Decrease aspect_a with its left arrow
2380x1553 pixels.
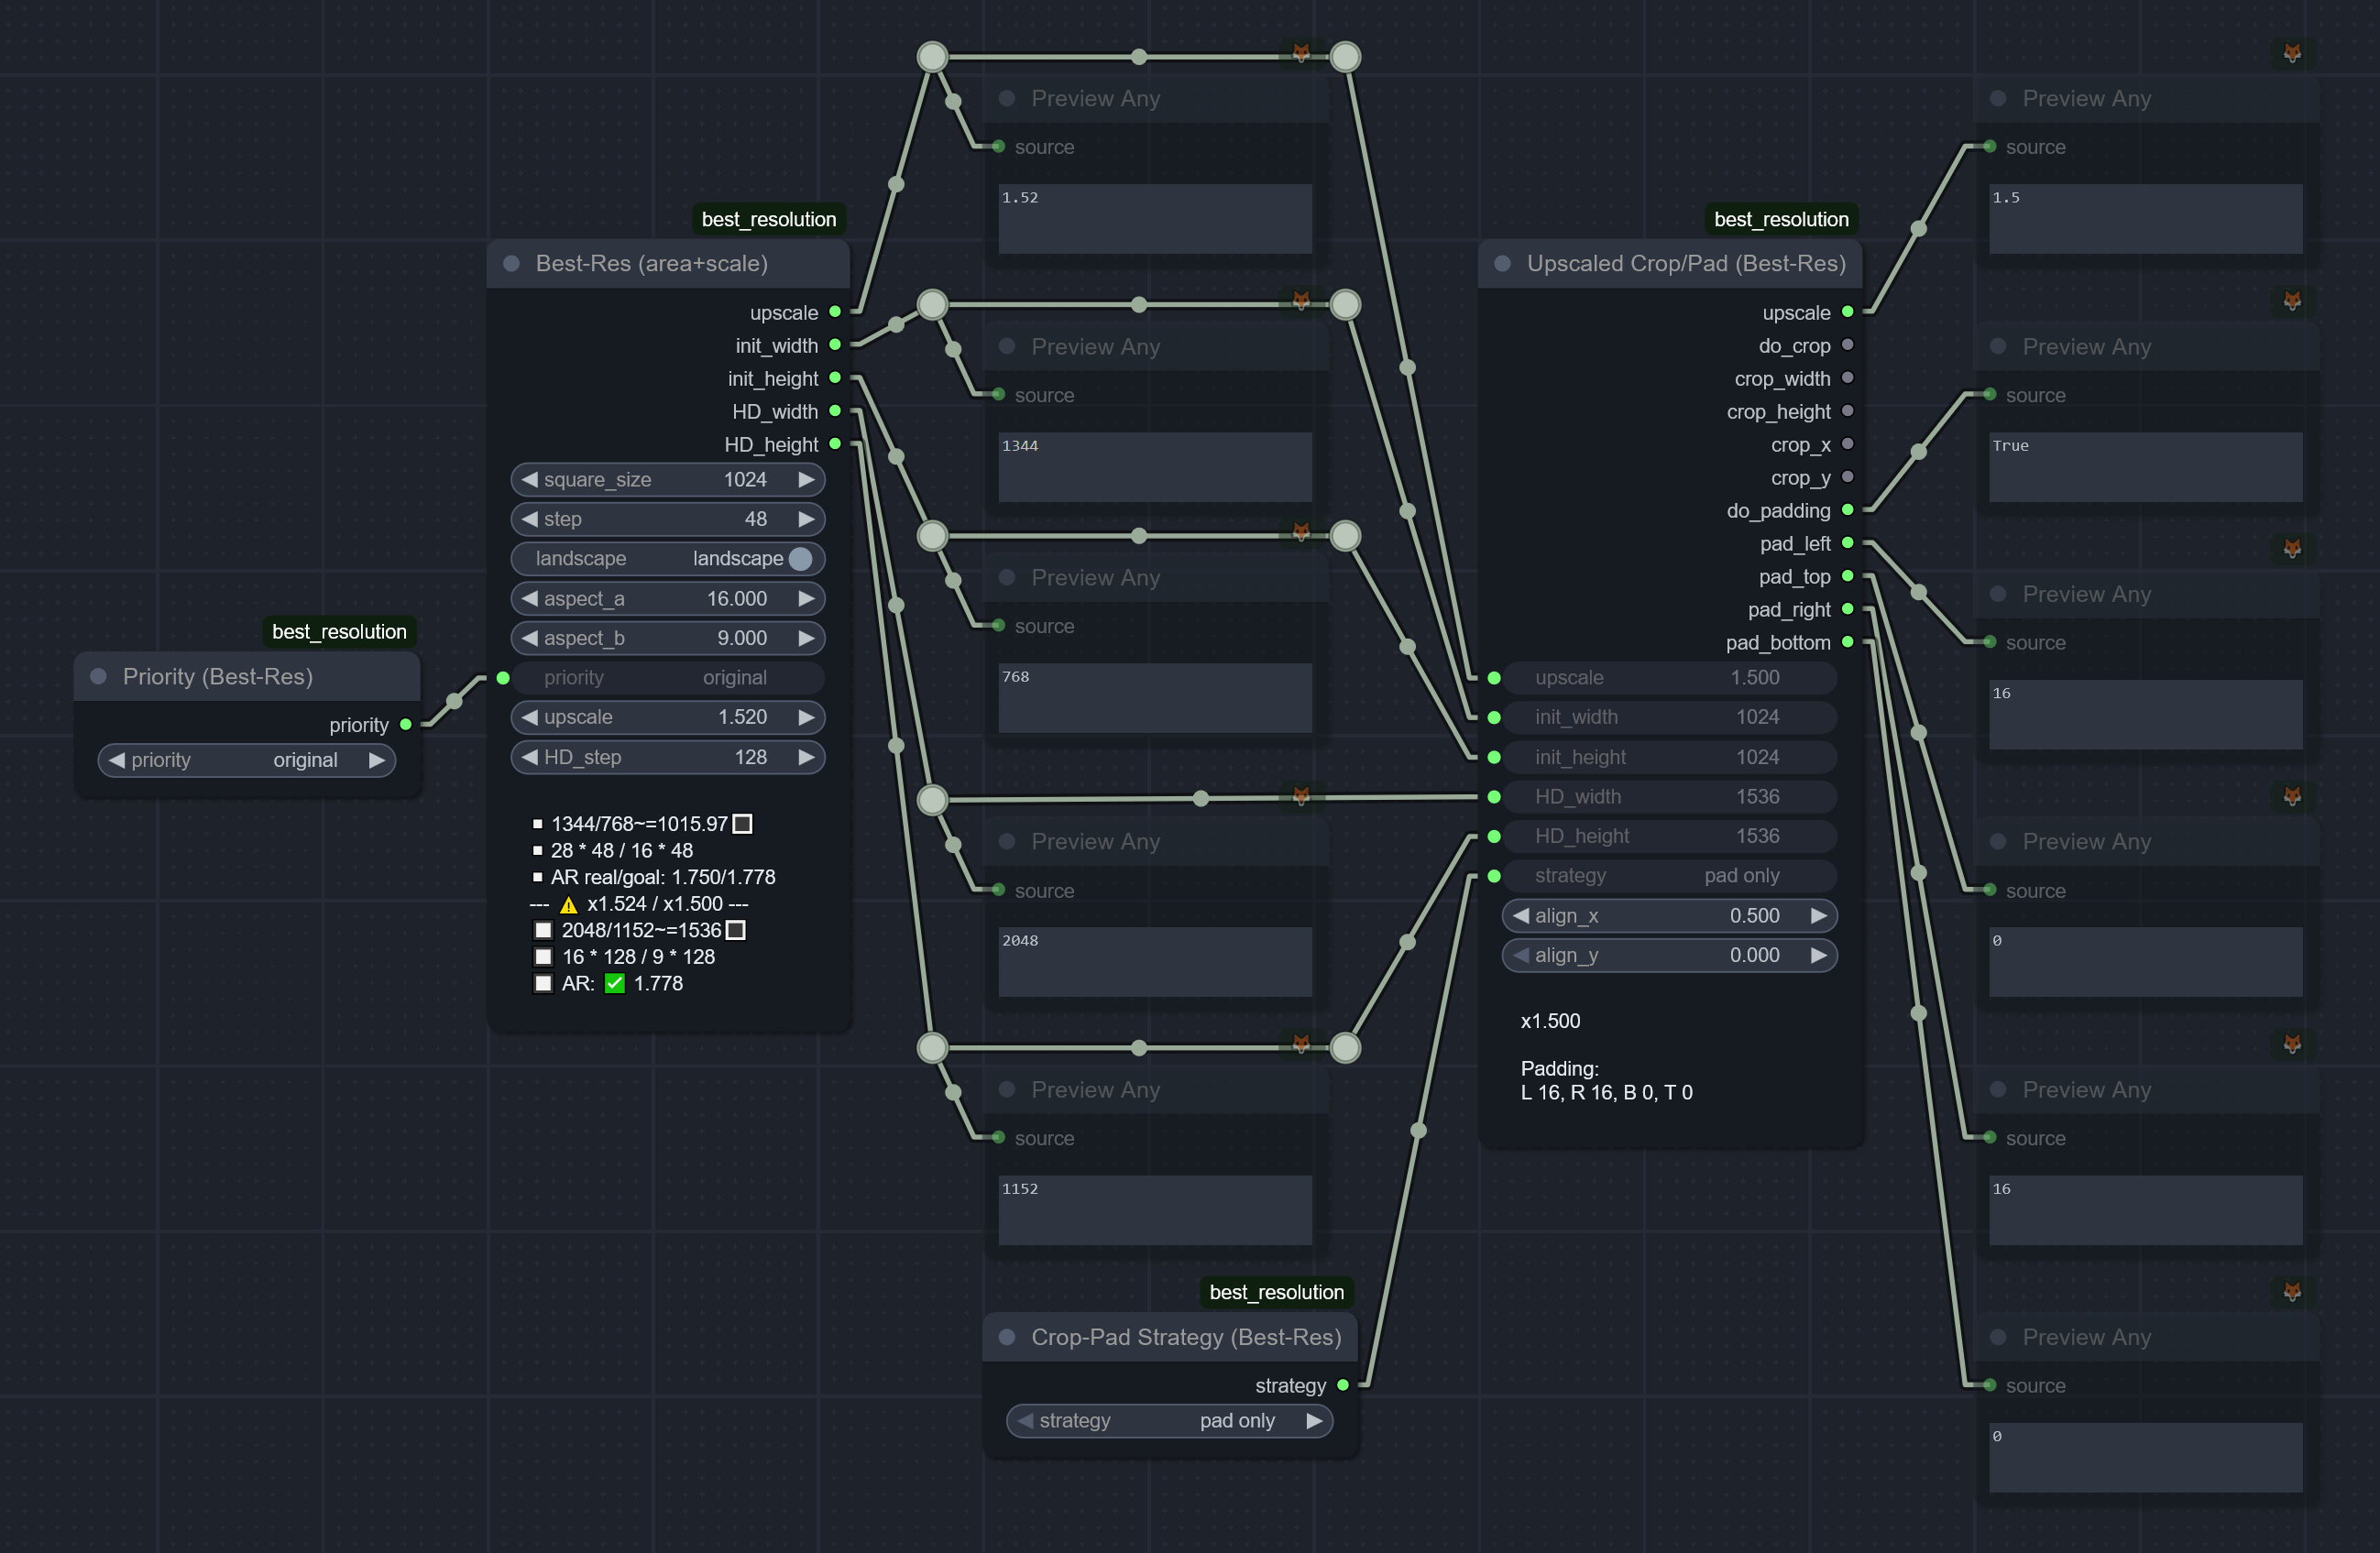[x=529, y=598]
